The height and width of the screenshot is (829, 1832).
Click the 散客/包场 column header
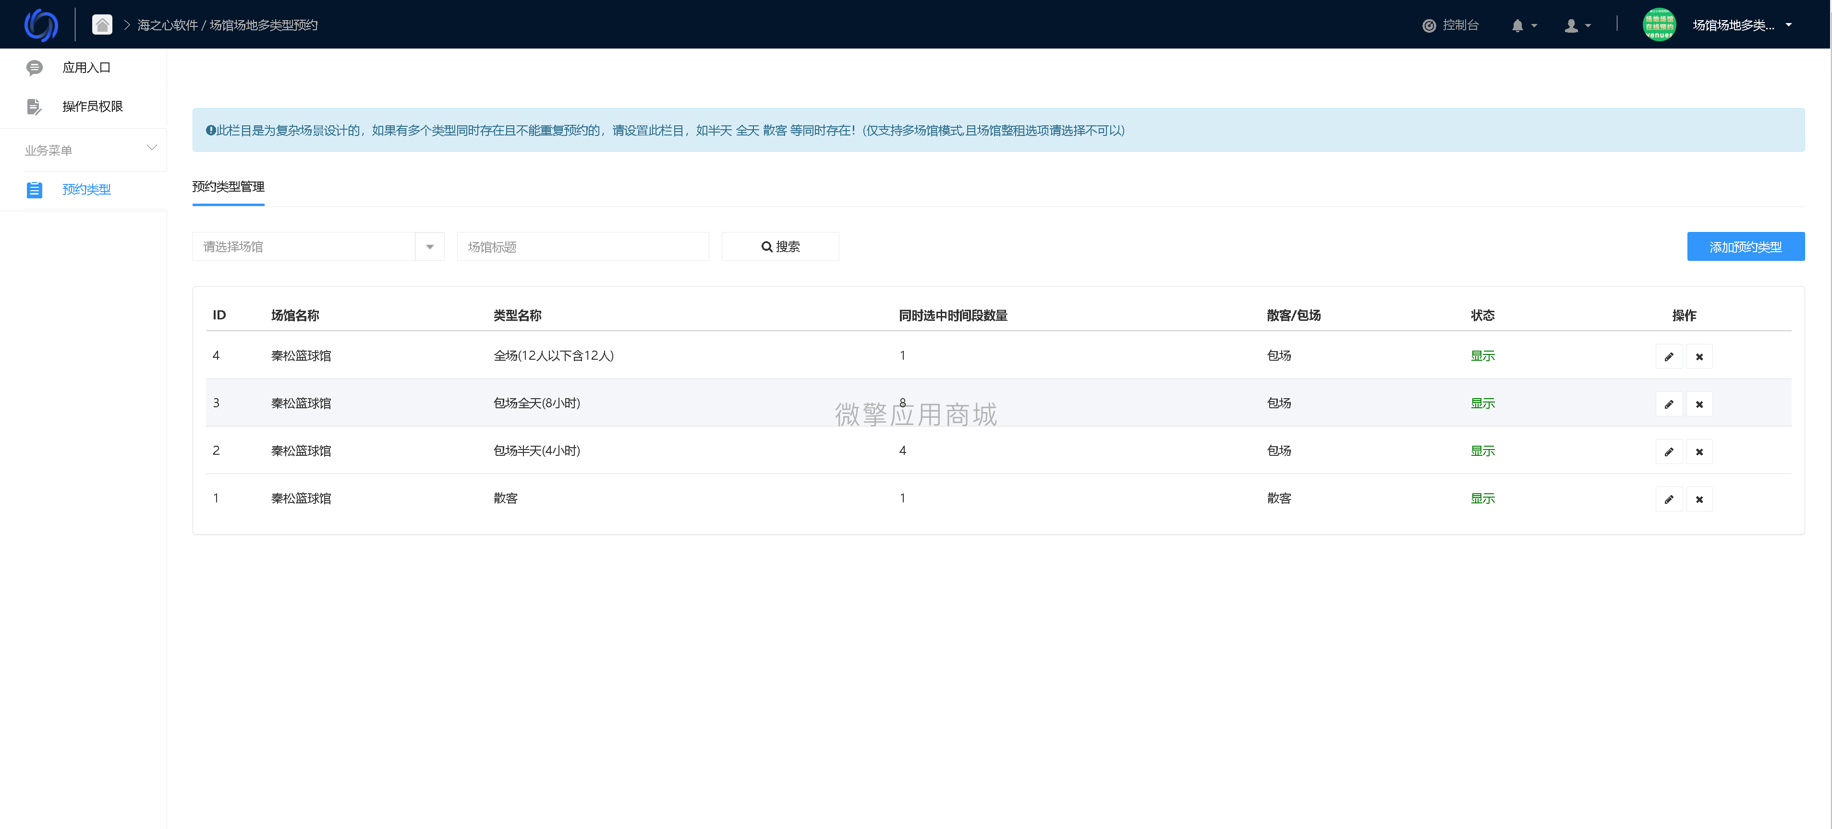(1293, 315)
